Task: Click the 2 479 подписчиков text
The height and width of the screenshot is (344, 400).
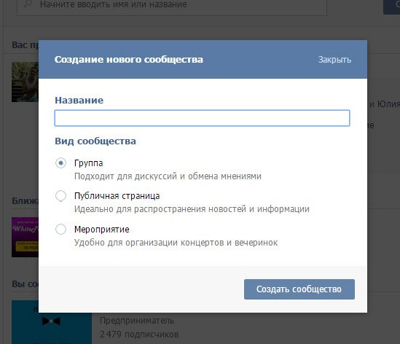Action: 139,335
